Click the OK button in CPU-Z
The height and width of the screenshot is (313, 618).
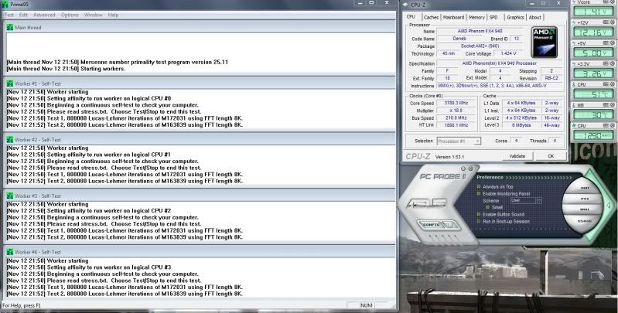pos(551,156)
